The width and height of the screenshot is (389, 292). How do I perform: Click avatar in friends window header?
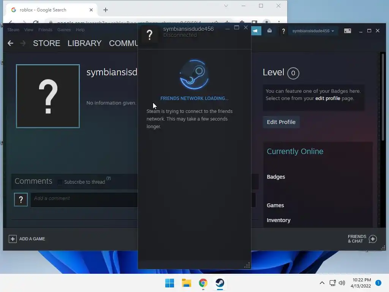coord(149,35)
